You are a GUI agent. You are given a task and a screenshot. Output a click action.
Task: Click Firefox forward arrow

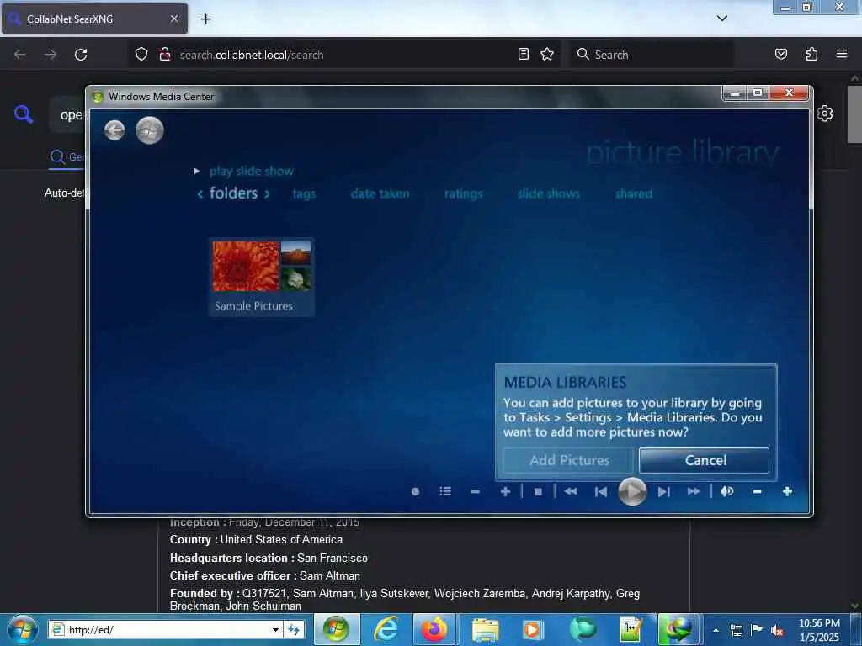click(x=51, y=55)
